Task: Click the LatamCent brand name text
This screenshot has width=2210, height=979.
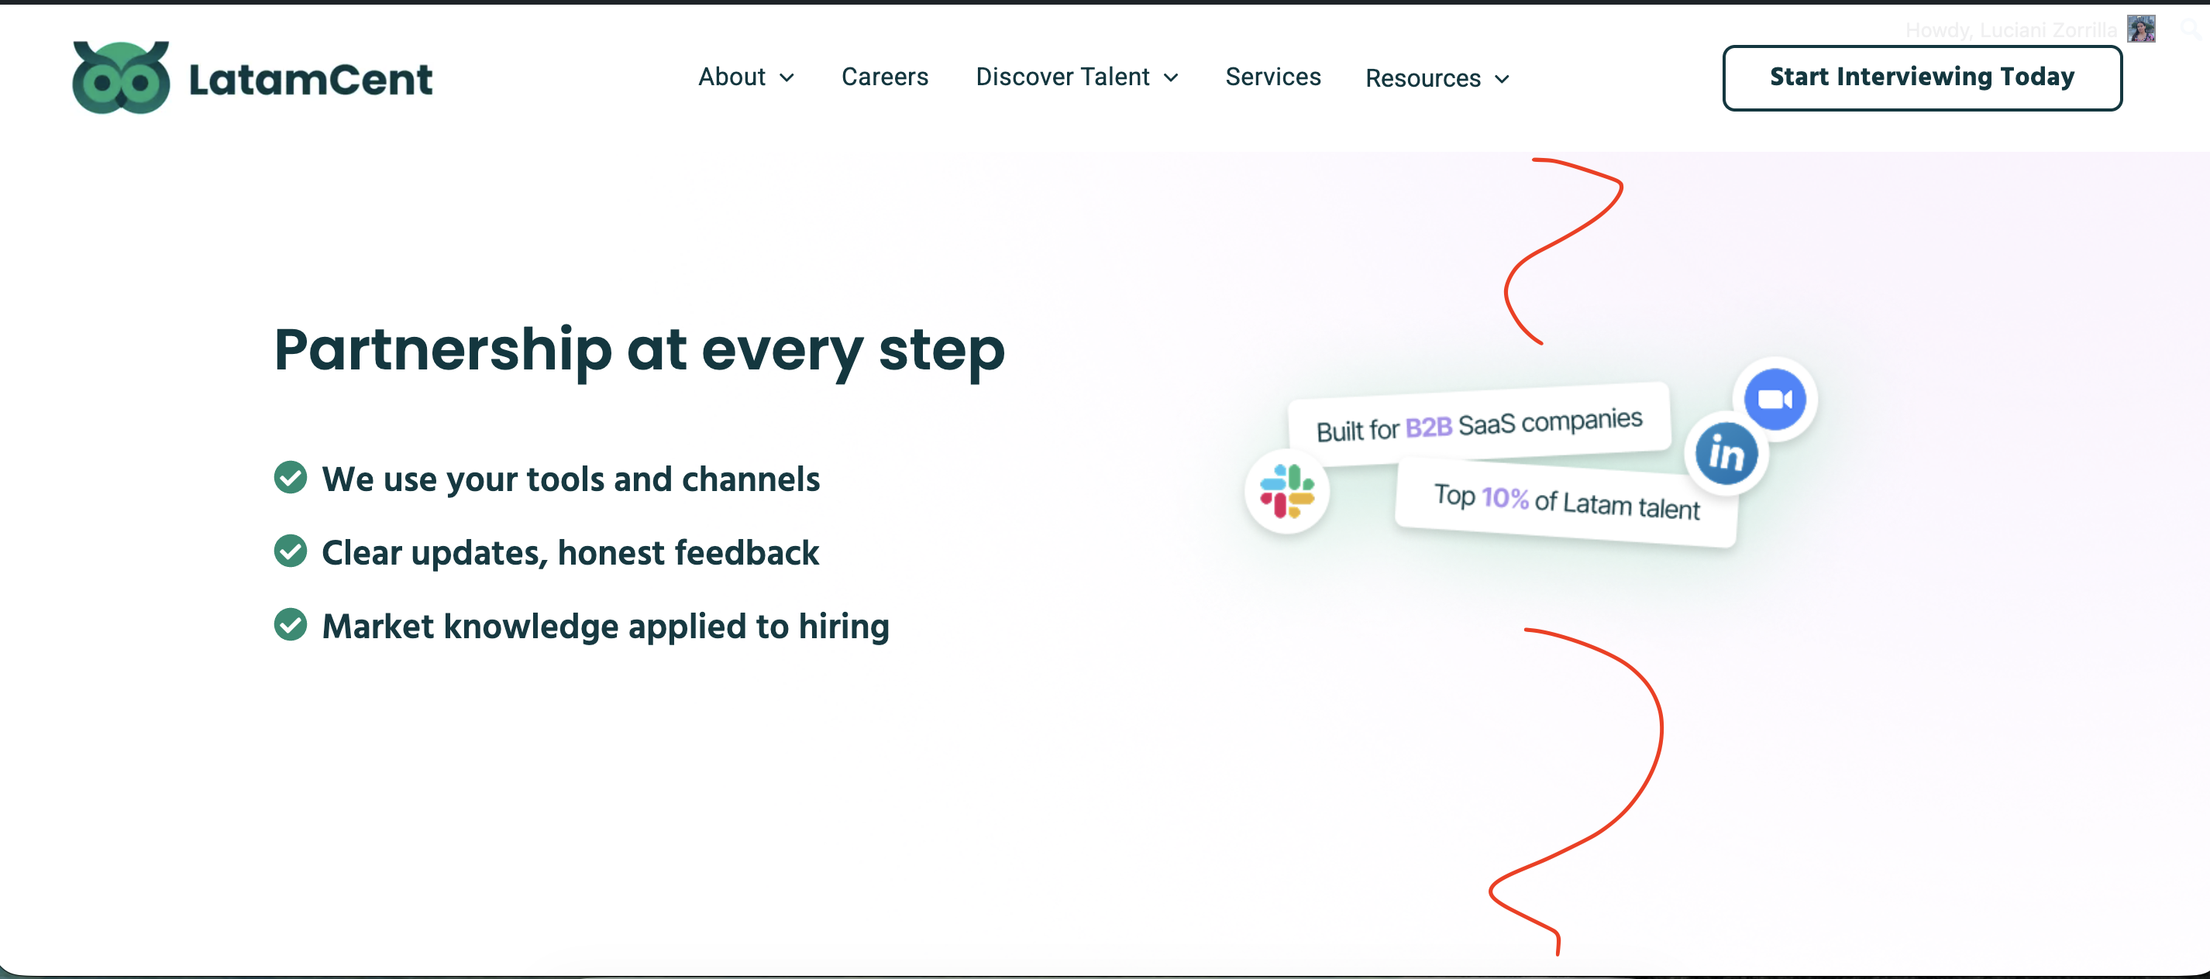Action: click(311, 80)
